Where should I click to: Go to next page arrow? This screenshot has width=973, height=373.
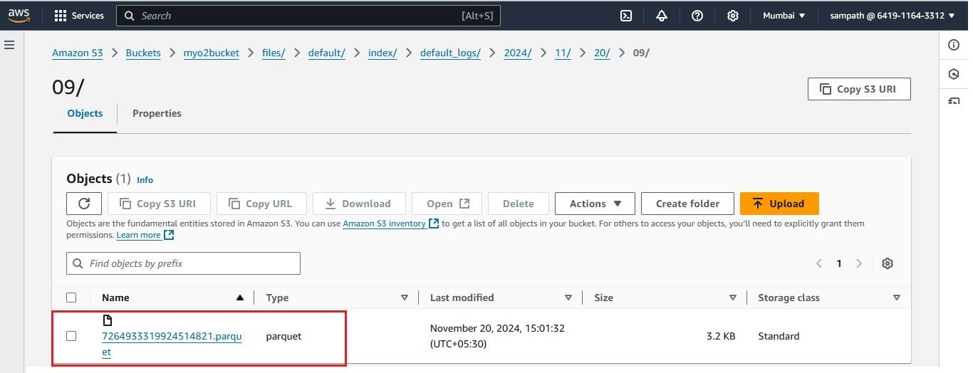click(859, 263)
